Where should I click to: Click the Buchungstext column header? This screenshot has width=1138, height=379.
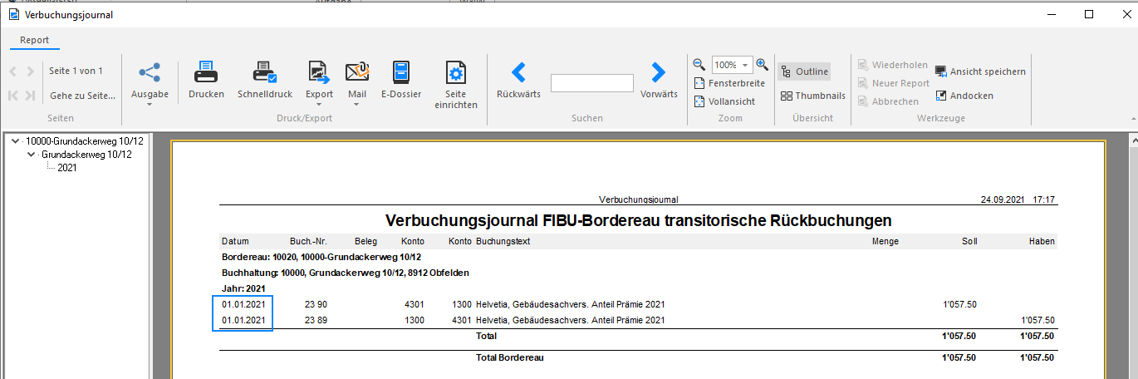point(503,242)
